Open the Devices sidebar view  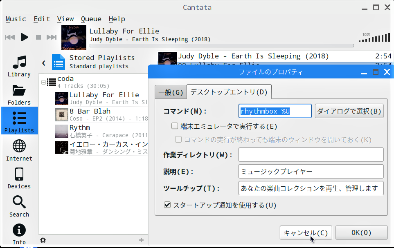tap(19, 178)
